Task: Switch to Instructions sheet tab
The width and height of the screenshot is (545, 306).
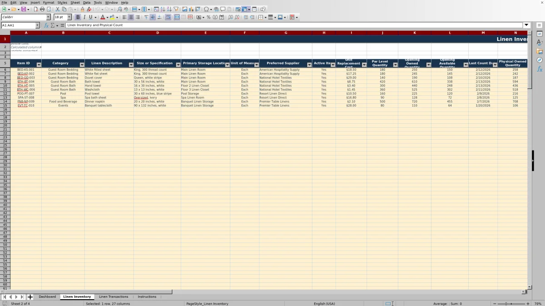Action: [147, 297]
